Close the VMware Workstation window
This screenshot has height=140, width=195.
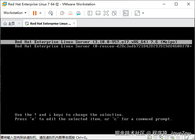click(189, 4)
